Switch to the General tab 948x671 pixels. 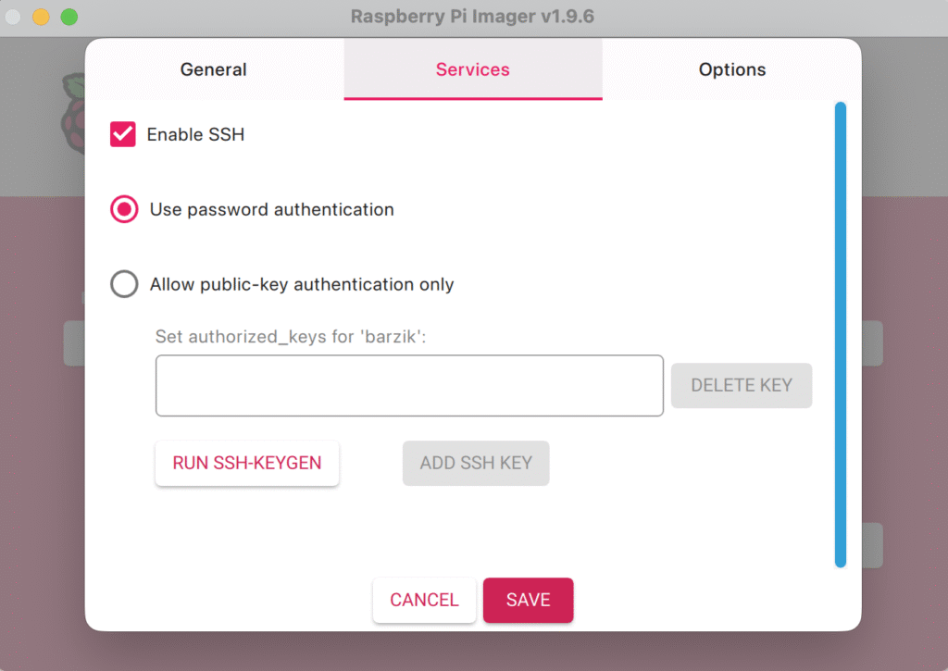coord(213,69)
